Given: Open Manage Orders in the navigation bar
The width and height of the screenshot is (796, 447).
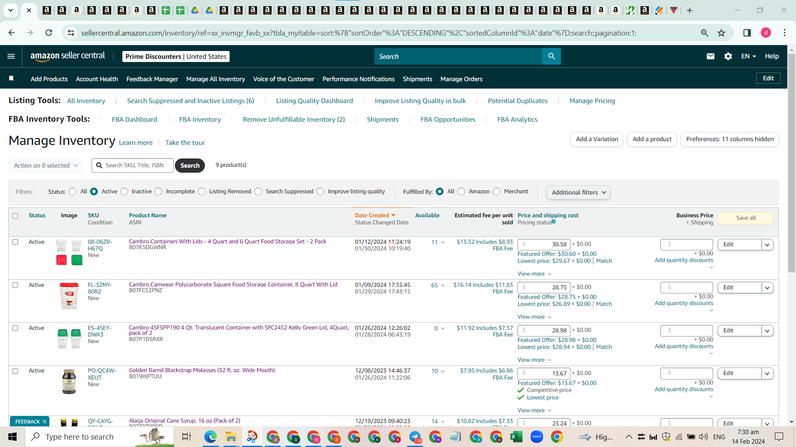Looking at the screenshot, I should 461,79.
